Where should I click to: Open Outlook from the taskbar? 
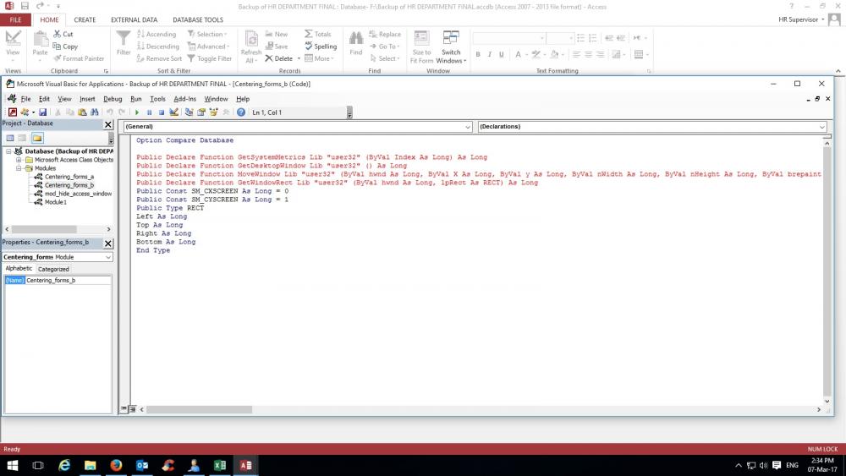coord(142,465)
